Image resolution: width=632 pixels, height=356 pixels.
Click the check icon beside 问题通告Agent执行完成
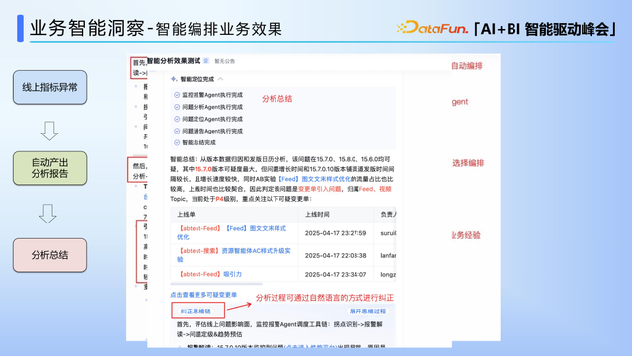click(x=177, y=131)
